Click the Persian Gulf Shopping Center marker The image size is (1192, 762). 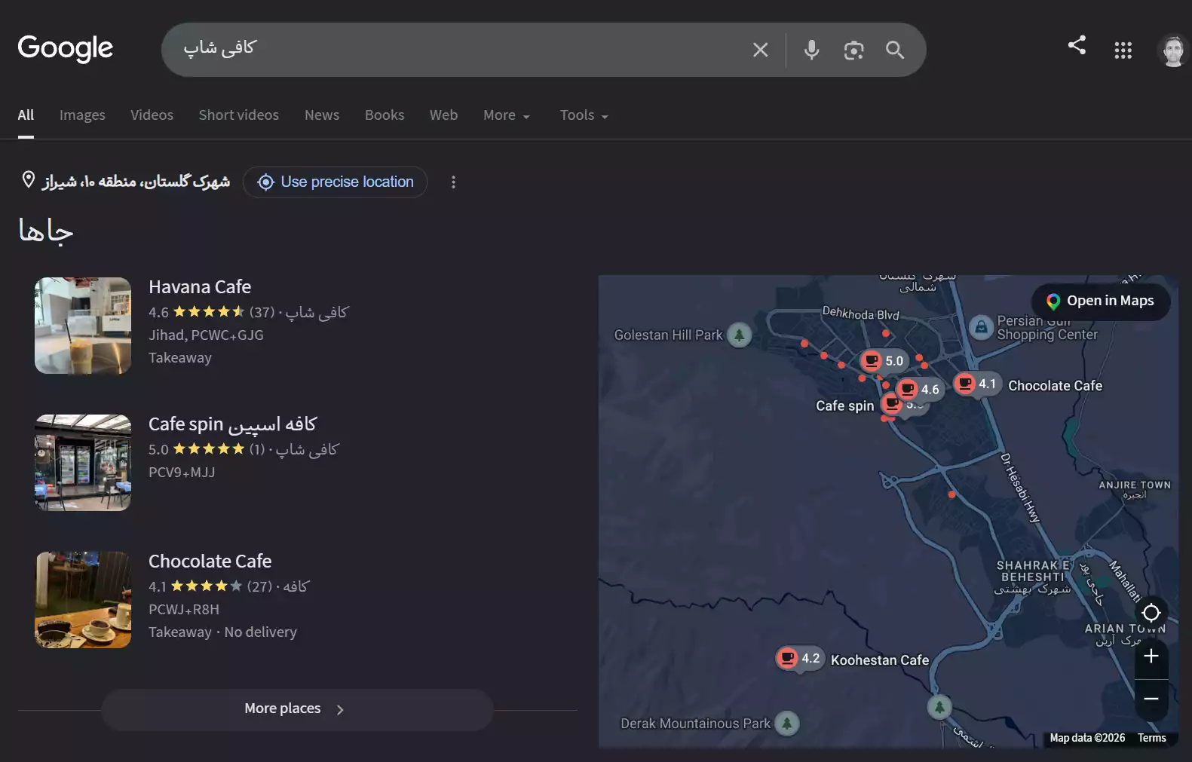point(981,328)
